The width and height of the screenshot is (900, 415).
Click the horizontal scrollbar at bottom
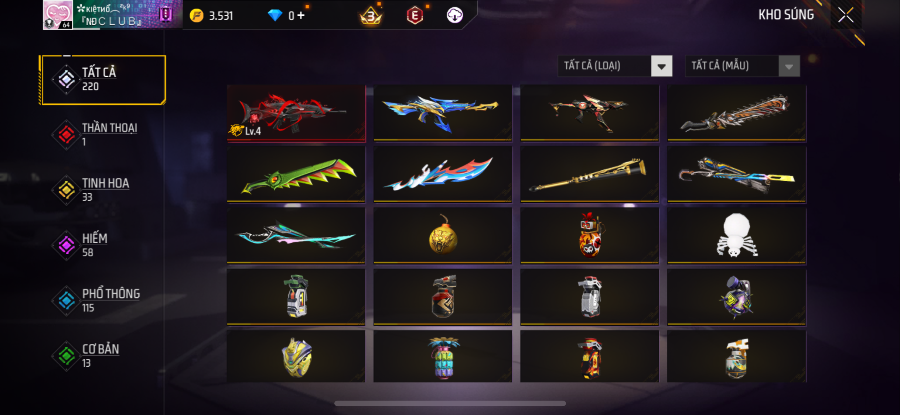(x=450, y=404)
